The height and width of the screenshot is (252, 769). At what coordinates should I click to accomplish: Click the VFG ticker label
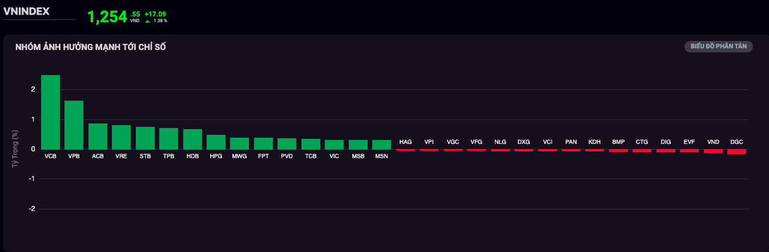pyautogui.click(x=476, y=142)
